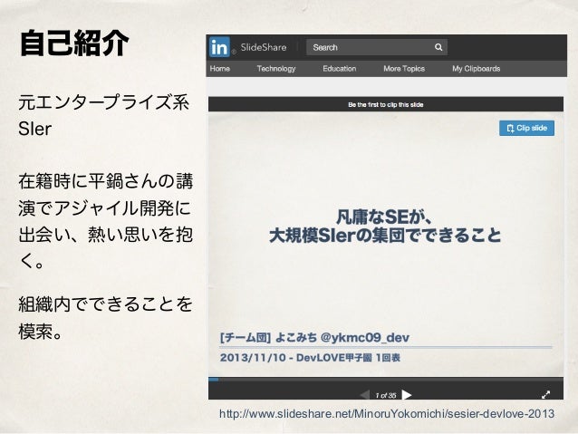Click the @ykmc09_dev author line
This screenshot has width=578, height=434.
click(314, 337)
